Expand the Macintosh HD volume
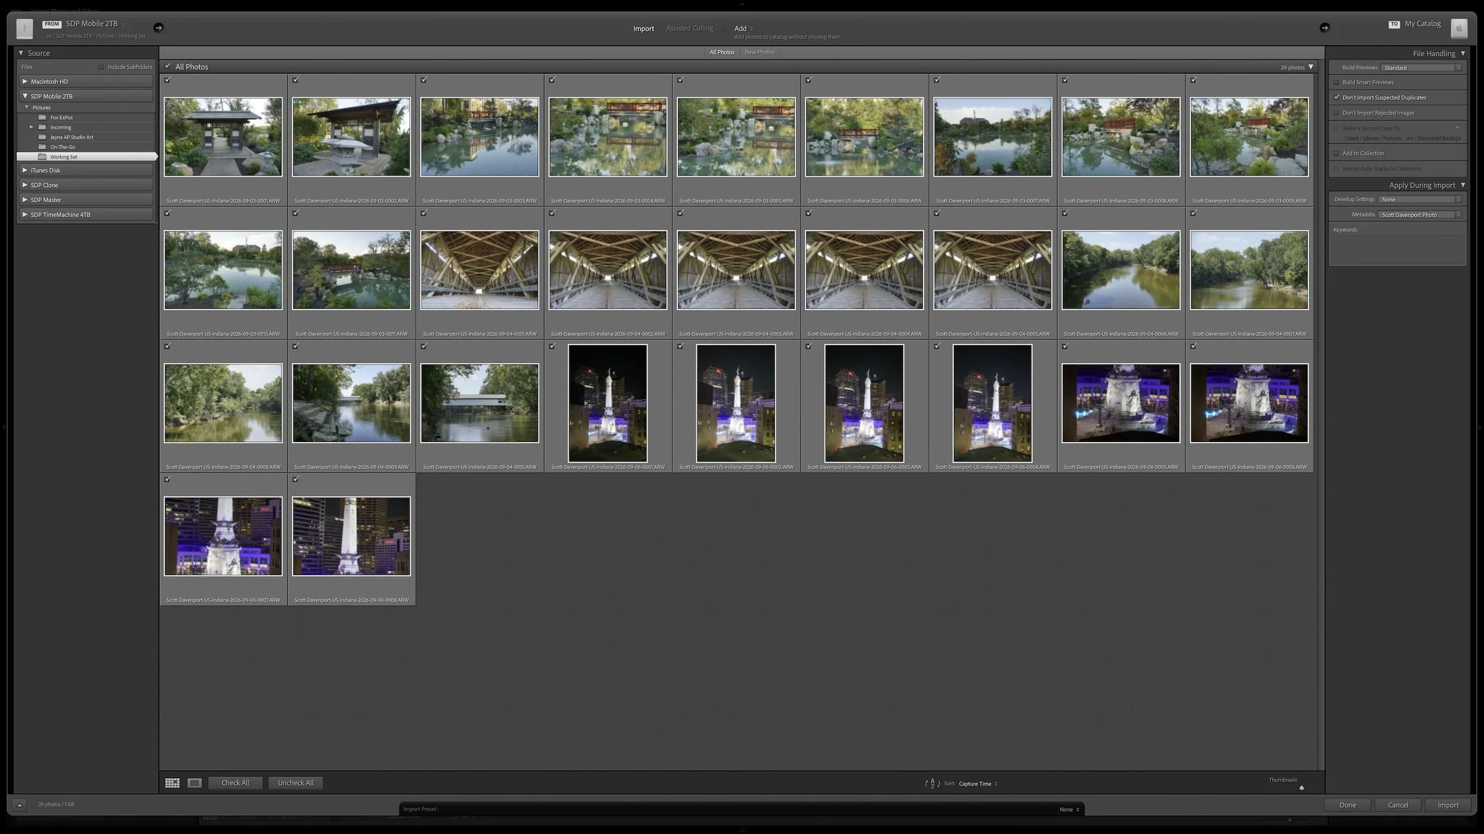1484x834 pixels. 25,81
